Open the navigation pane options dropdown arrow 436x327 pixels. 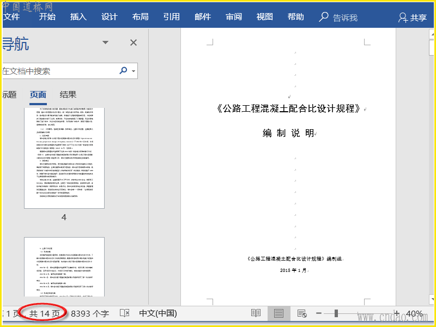tap(105, 43)
